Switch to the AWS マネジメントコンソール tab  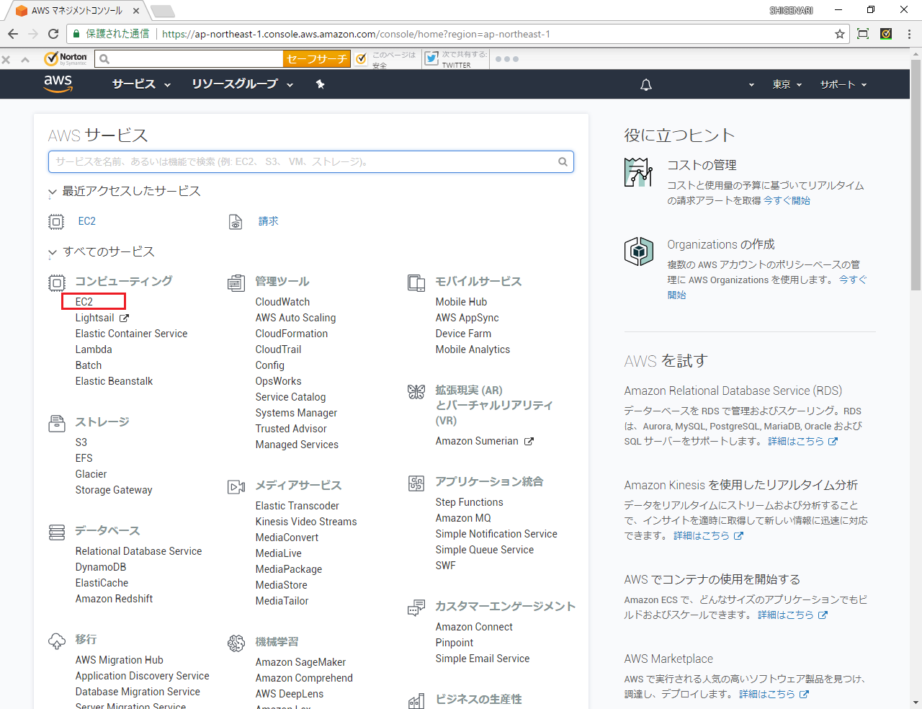pos(76,11)
